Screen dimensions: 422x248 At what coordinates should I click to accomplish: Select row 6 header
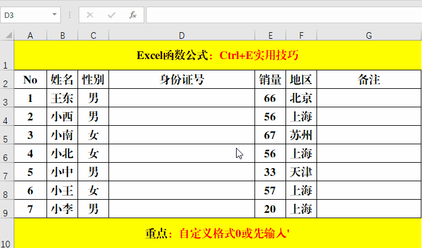7,153
